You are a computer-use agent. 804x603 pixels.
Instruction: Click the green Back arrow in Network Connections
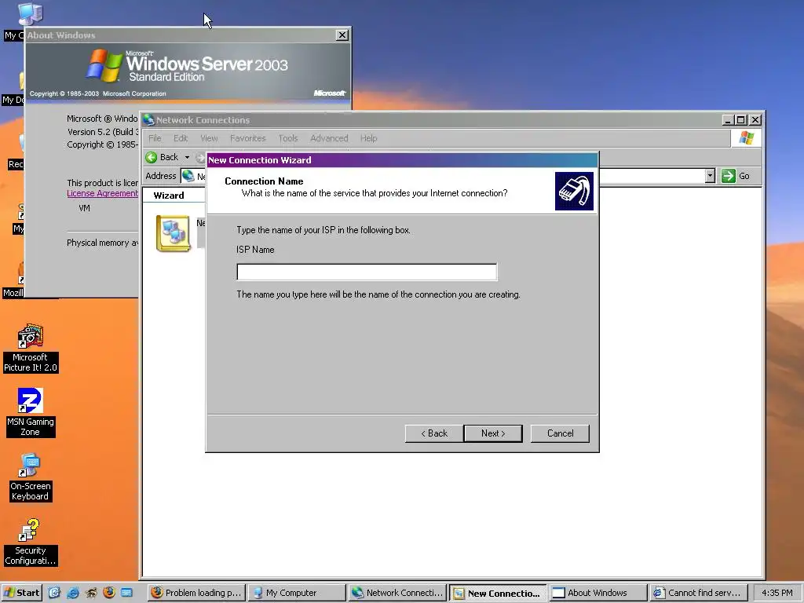click(152, 157)
